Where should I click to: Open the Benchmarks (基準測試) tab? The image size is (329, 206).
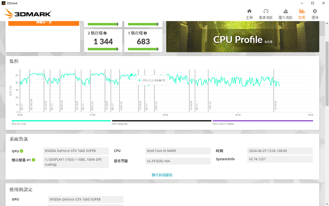pos(266,14)
